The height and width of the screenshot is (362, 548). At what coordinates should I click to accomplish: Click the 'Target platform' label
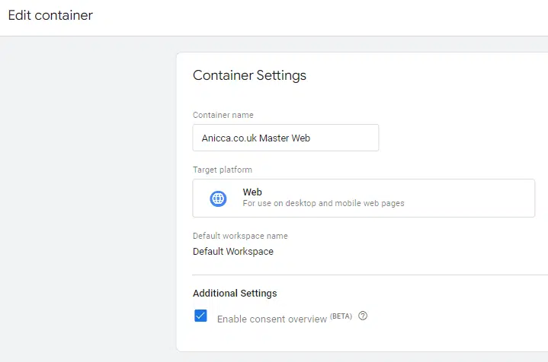(223, 170)
